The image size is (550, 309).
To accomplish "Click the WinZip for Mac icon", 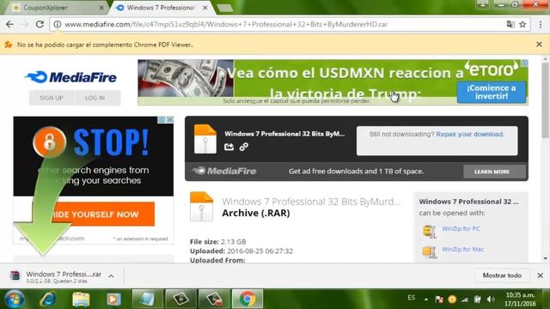I will pos(429,251).
